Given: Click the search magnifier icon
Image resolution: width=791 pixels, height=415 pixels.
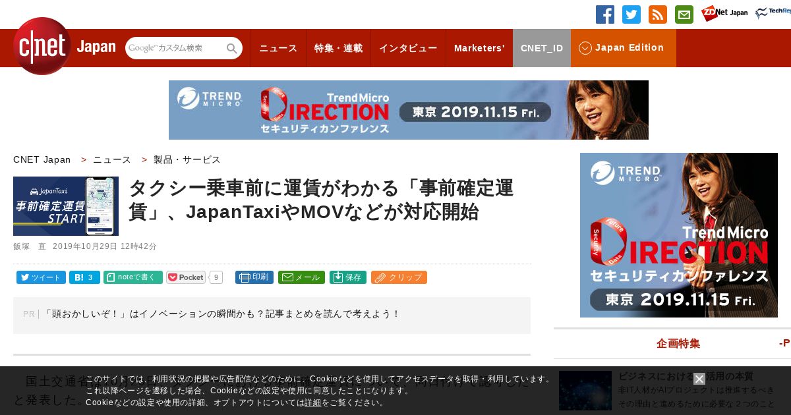Looking at the screenshot, I should (x=232, y=48).
